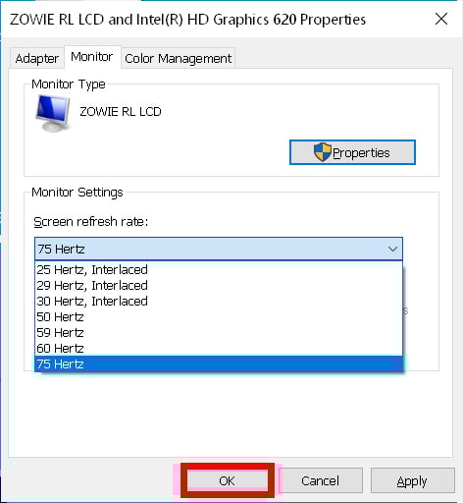Select 25 Hertz, Interlaced option
Screen dimensions: 463x503
(219, 270)
